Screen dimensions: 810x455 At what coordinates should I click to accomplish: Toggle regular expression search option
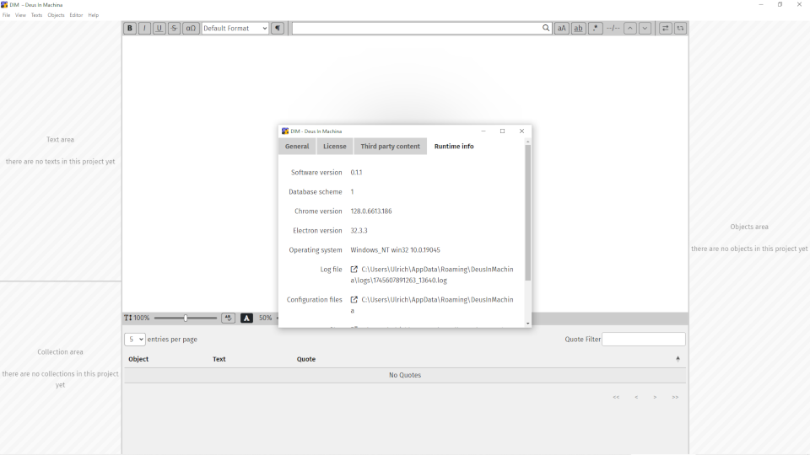[x=596, y=29]
